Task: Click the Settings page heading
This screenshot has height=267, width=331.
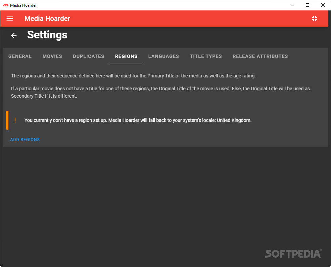Action: tap(47, 35)
